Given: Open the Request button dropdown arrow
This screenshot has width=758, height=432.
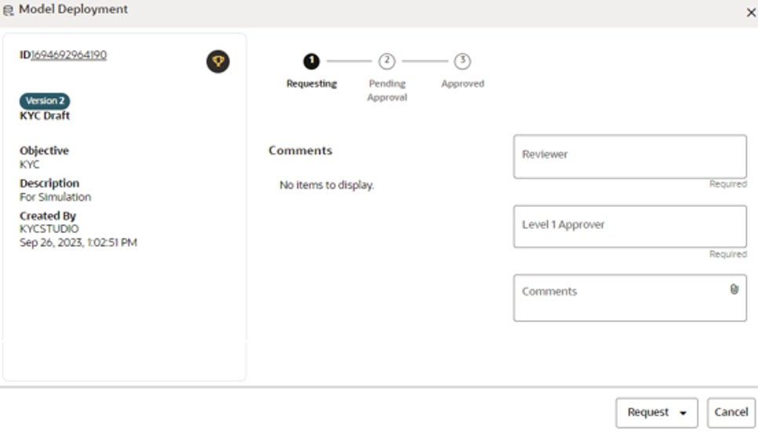Looking at the screenshot, I should tap(683, 413).
